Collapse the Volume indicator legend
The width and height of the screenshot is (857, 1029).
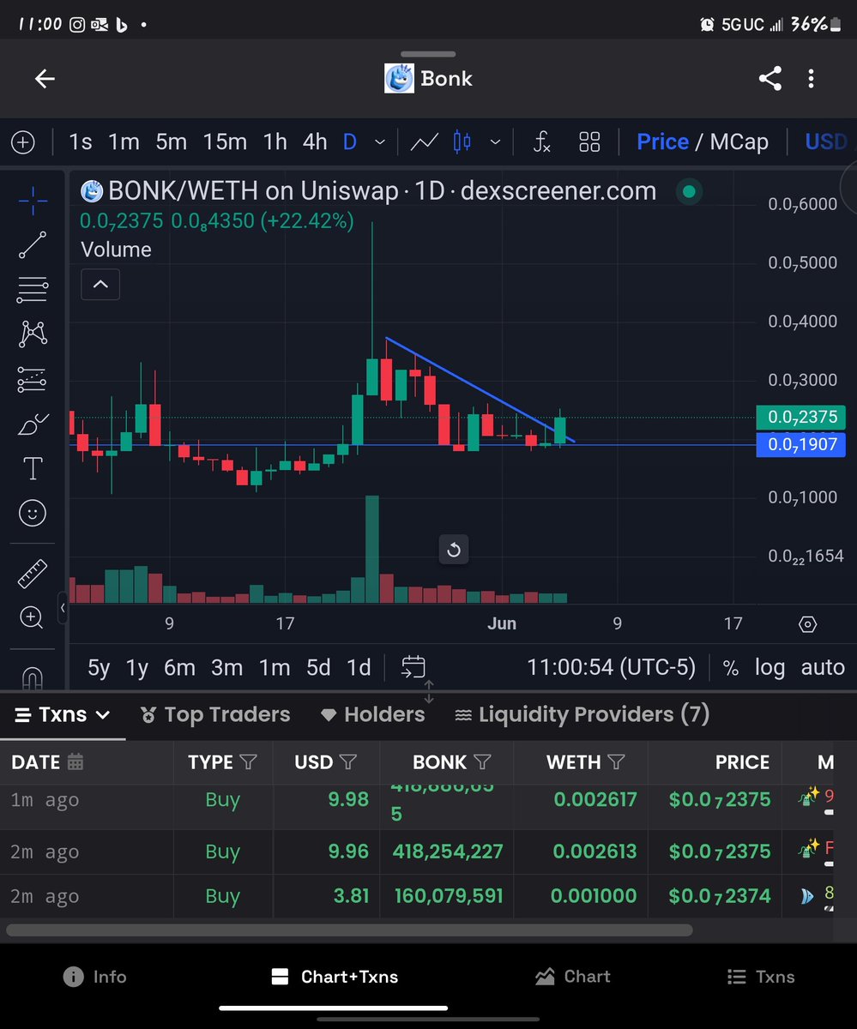click(x=100, y=285)
